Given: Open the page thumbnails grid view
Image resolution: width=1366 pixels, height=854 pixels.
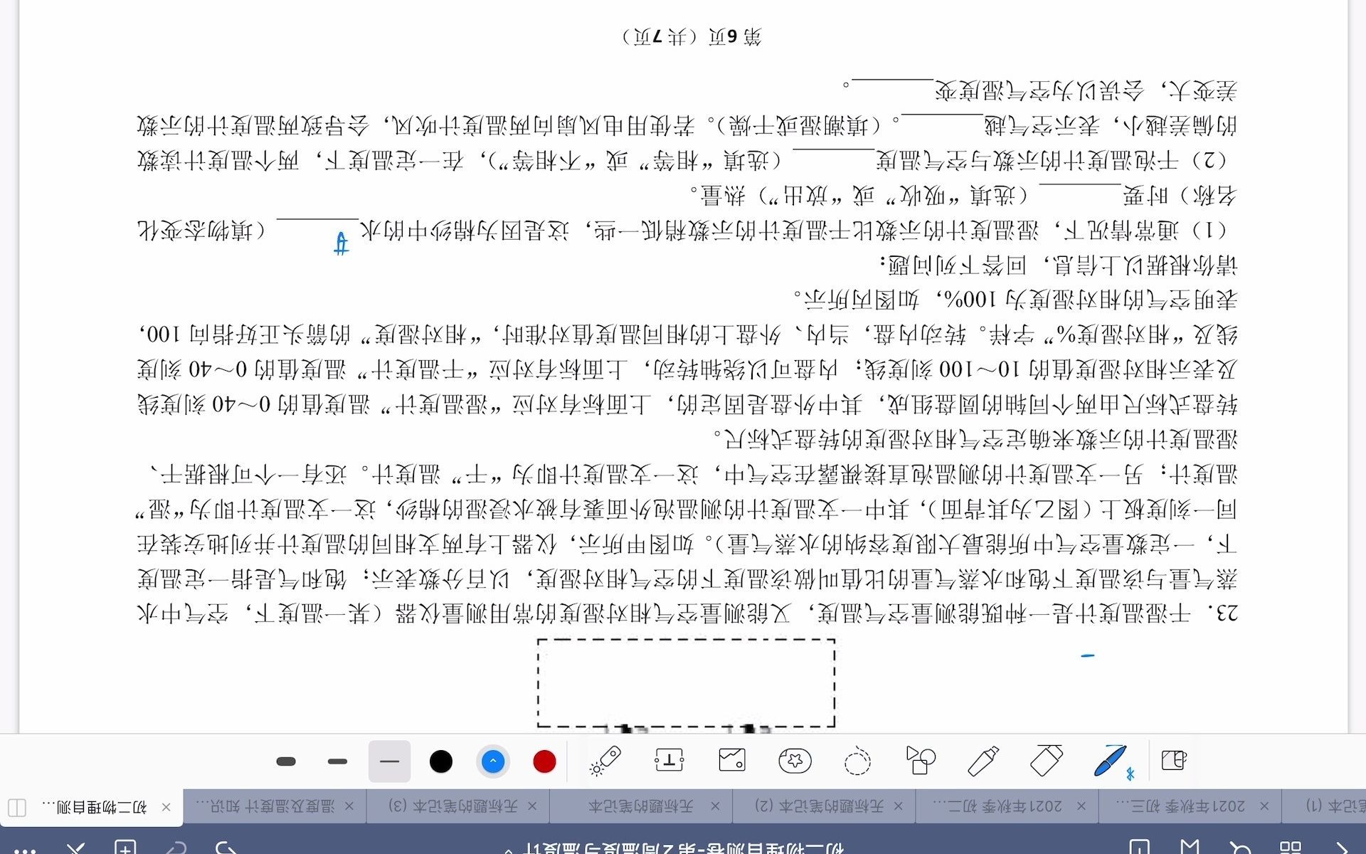Looking at the screenshot, I should pyautogui.click(x=1290, y=847).
